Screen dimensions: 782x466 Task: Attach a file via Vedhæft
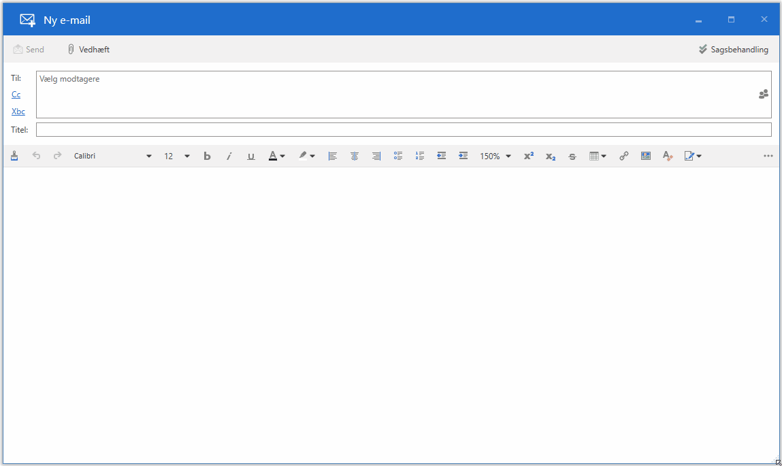point(88,48)
